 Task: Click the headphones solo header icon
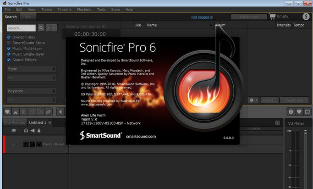(26, 130)
